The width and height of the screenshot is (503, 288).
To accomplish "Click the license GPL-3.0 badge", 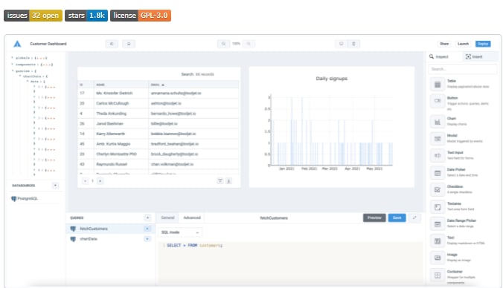I will pyautogui.click(x=141, y=16).
